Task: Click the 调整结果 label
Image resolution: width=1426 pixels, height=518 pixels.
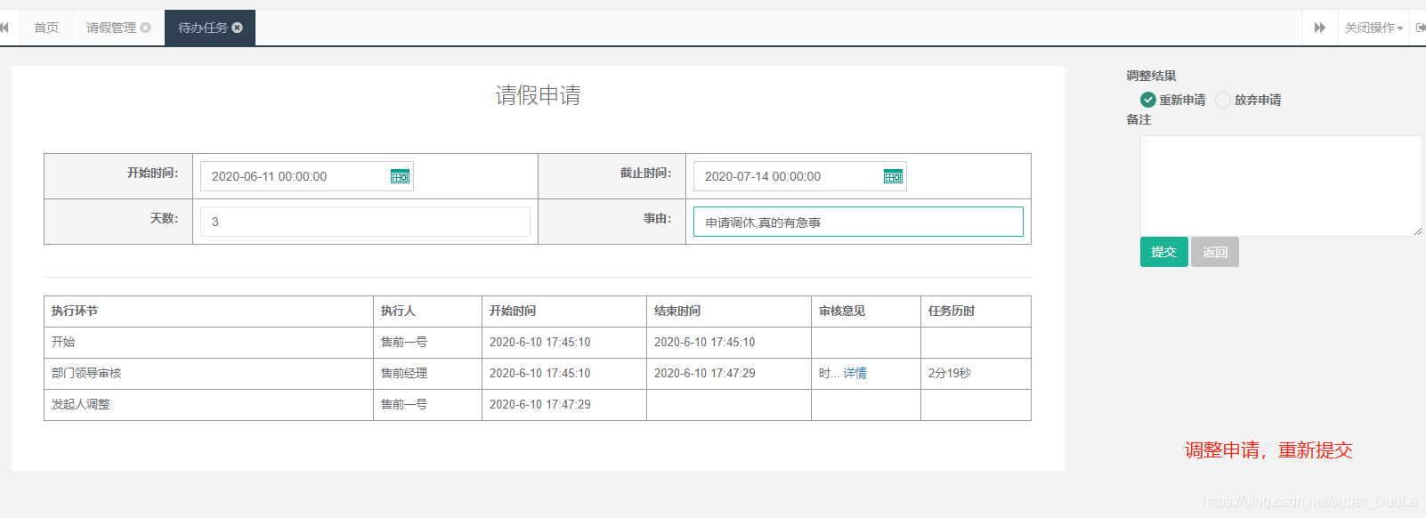Action: pos(1151,76)
